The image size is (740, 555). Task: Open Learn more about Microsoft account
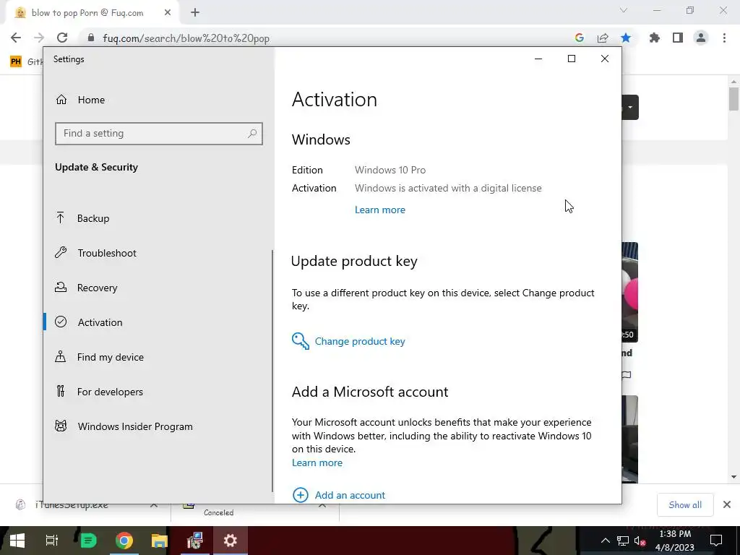tap(317, 463)
